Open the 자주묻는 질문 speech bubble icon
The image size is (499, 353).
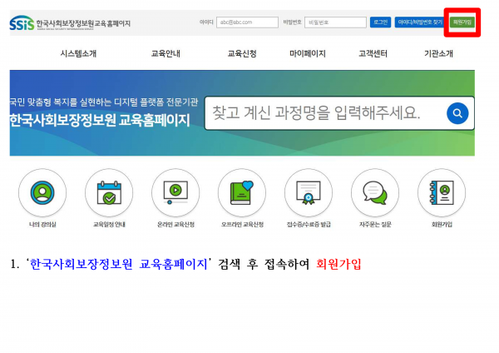coord(375,193)
